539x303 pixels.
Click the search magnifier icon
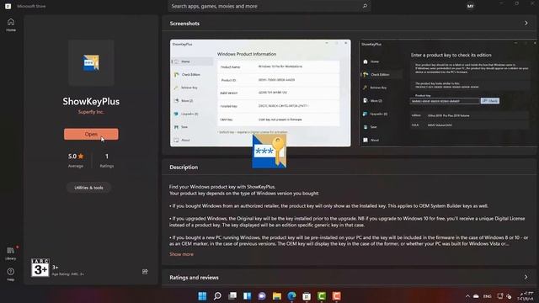coord(365,6)
